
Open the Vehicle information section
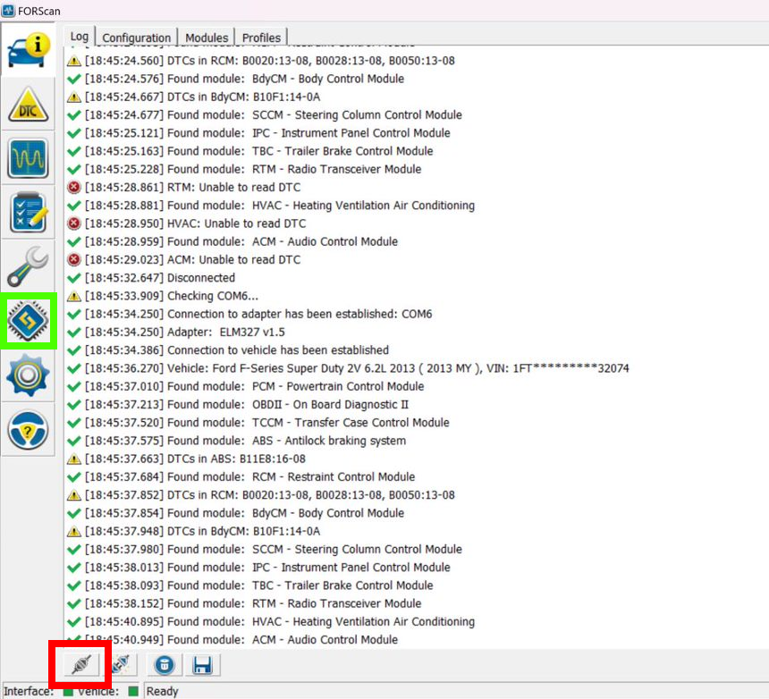(x=28, y=49)
